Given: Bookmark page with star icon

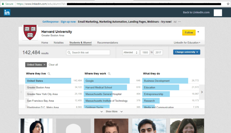Looking at the screenshot, I should point(228,4).
